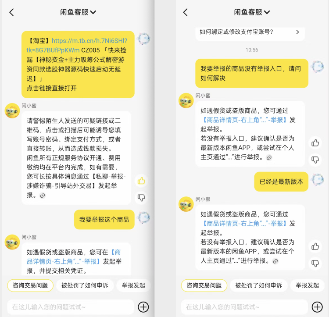This screenshot has width=329, height=317.
Task: Tap 闲小蜜 avatar on suspicious-link reply
Action: pos(12,110)
